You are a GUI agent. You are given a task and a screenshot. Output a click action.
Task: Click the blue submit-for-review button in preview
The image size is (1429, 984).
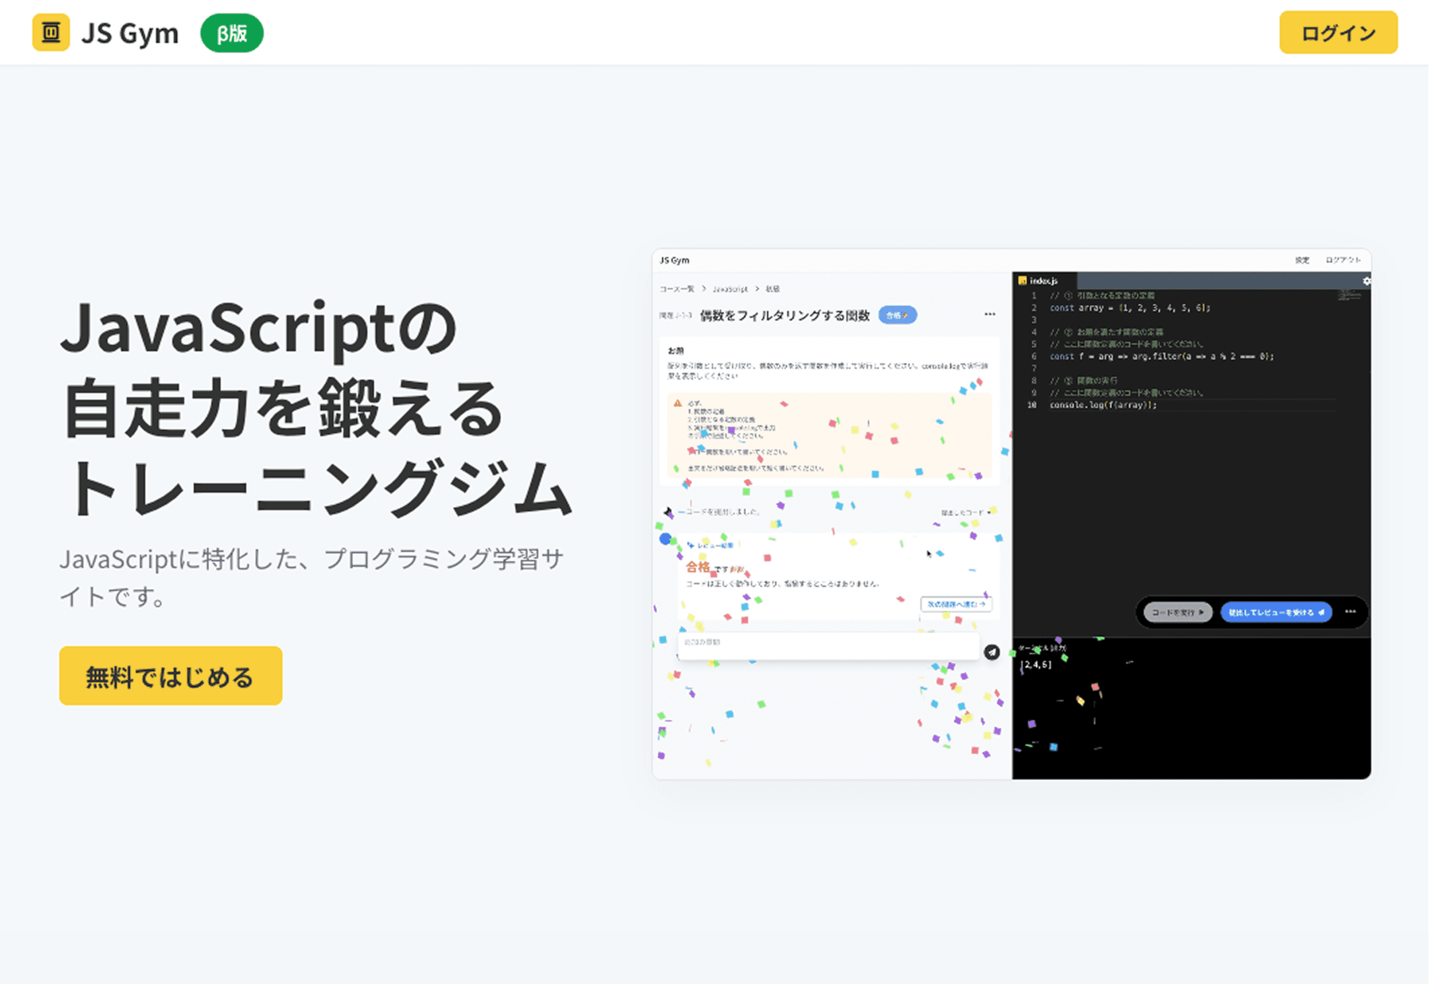1276,612
